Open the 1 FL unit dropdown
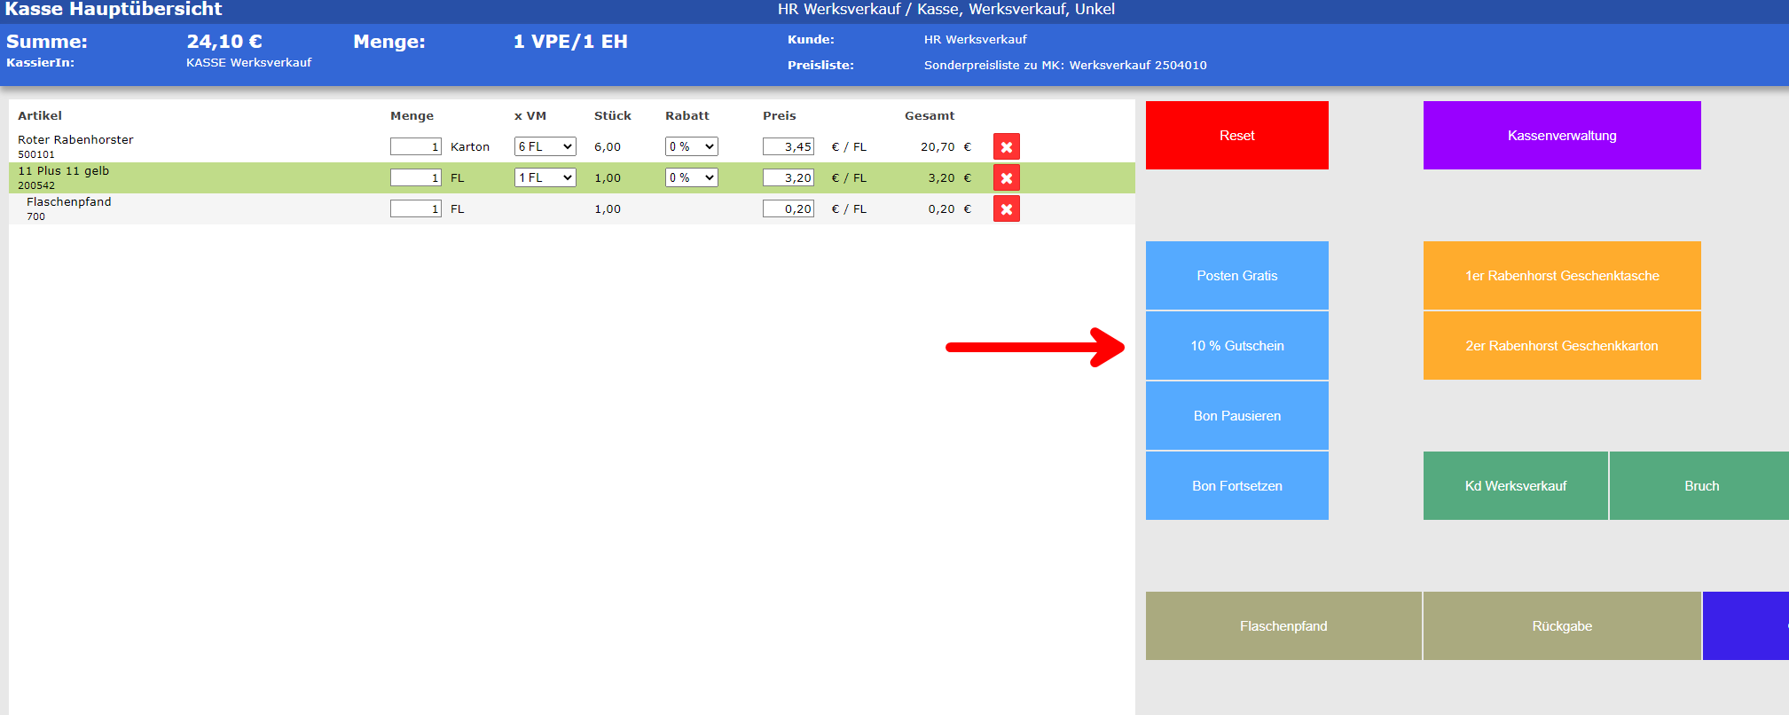Viewport: 1789px width, 715px height. pos(545,178)
